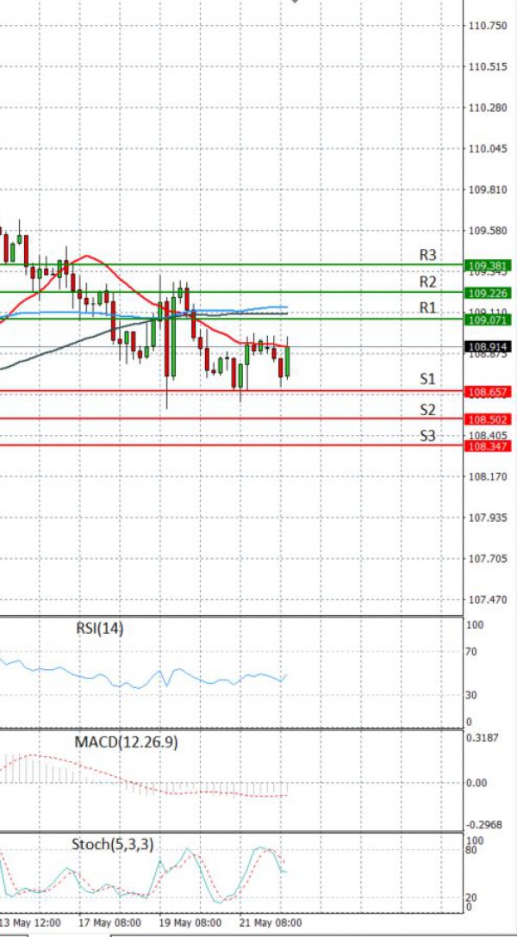The image size is (517, 937).
Task: Click the 19 May 08:00 time label
Action: pos(190,922)
